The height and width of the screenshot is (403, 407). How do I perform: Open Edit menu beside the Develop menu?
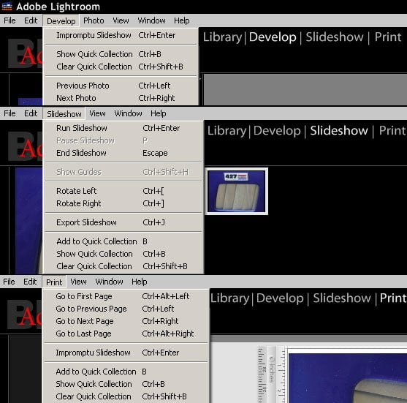(x=31, y=20)
